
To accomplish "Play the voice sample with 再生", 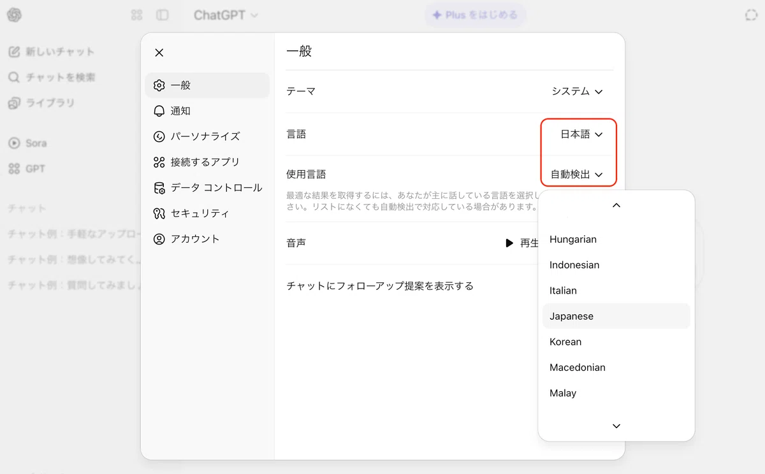I will 523,243.
